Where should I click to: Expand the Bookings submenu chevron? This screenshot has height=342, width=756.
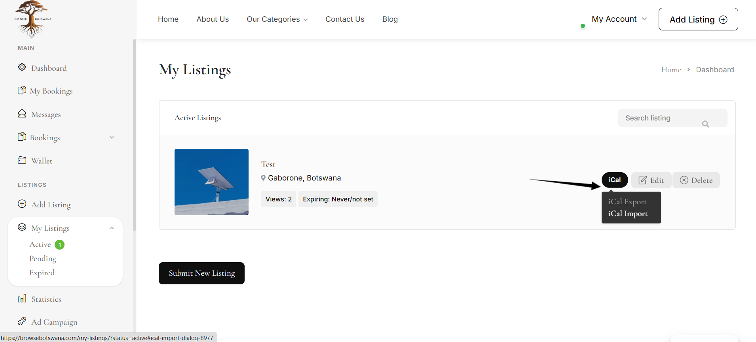tap(112, 137)
